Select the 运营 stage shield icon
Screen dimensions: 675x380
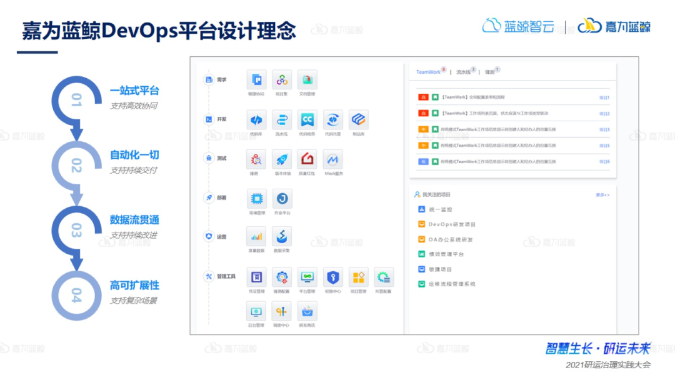[209, 236]
